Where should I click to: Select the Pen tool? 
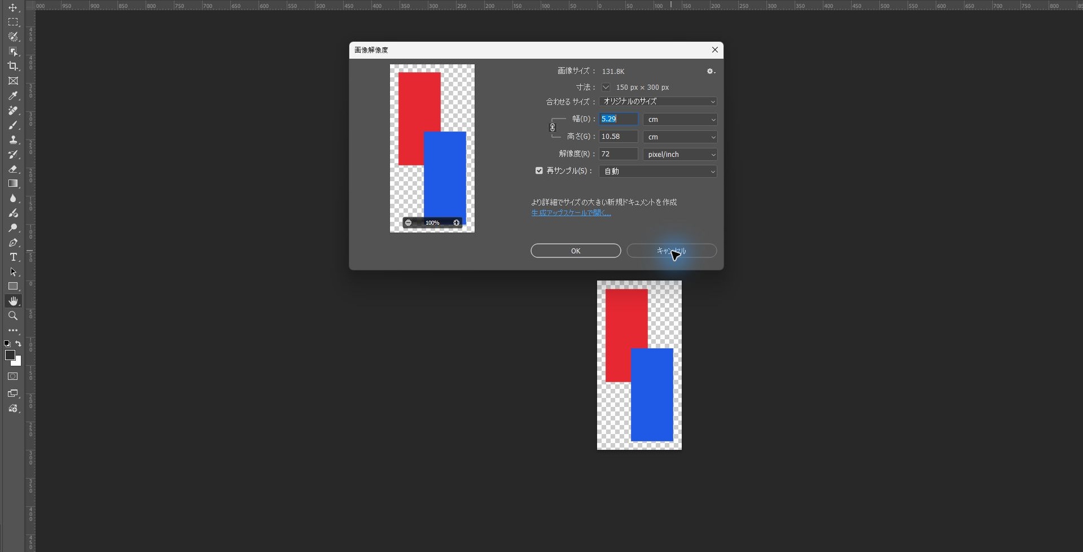point(12,242)
